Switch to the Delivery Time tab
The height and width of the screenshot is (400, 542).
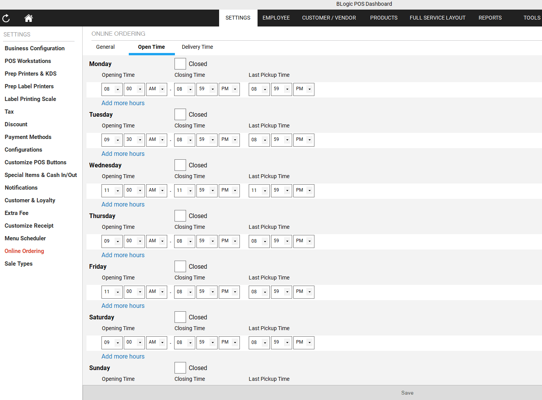(x=197, y=47)
